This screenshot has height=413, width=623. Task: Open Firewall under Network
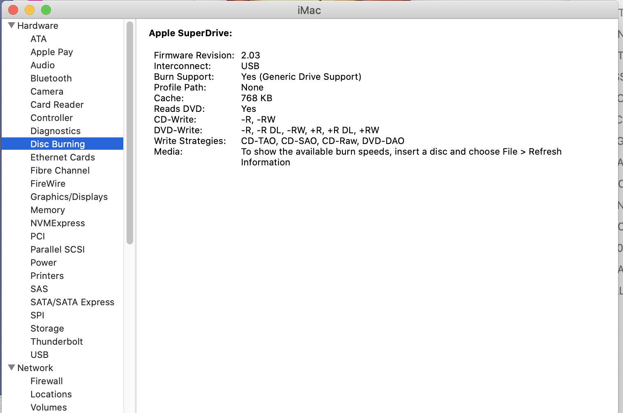coord(47,381)
